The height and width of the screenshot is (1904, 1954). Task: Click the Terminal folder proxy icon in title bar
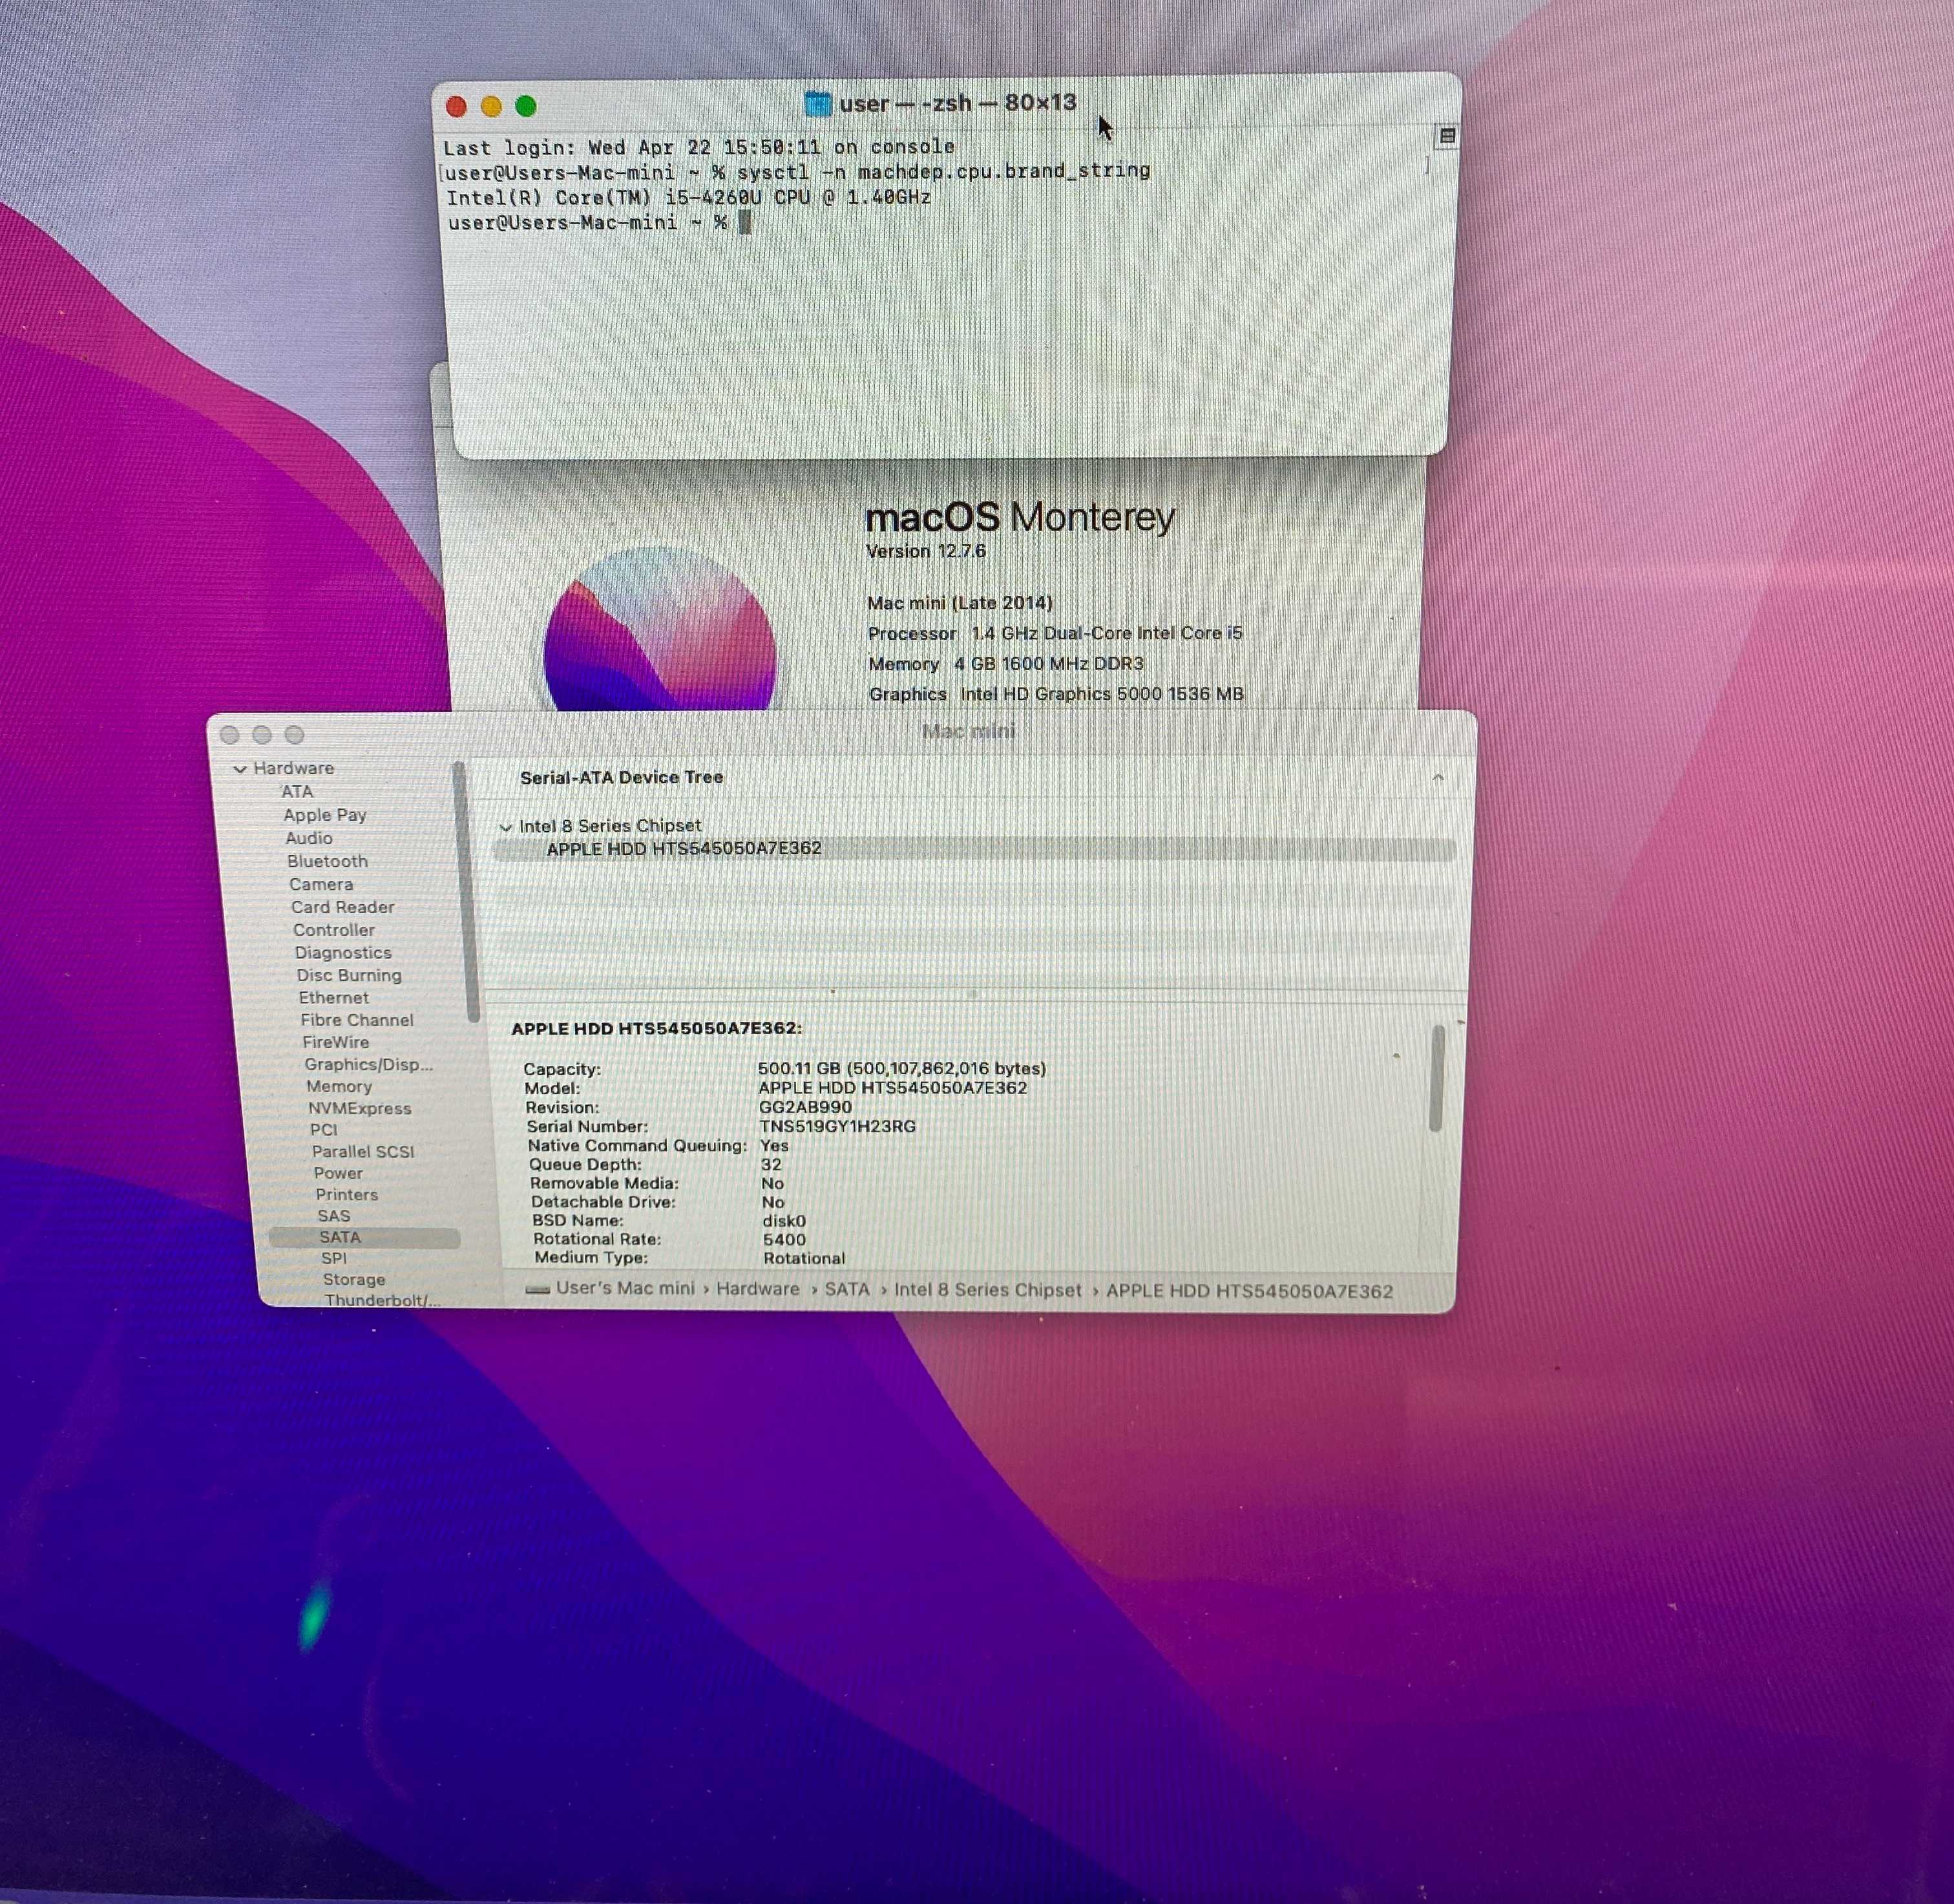tap(817, 103)
